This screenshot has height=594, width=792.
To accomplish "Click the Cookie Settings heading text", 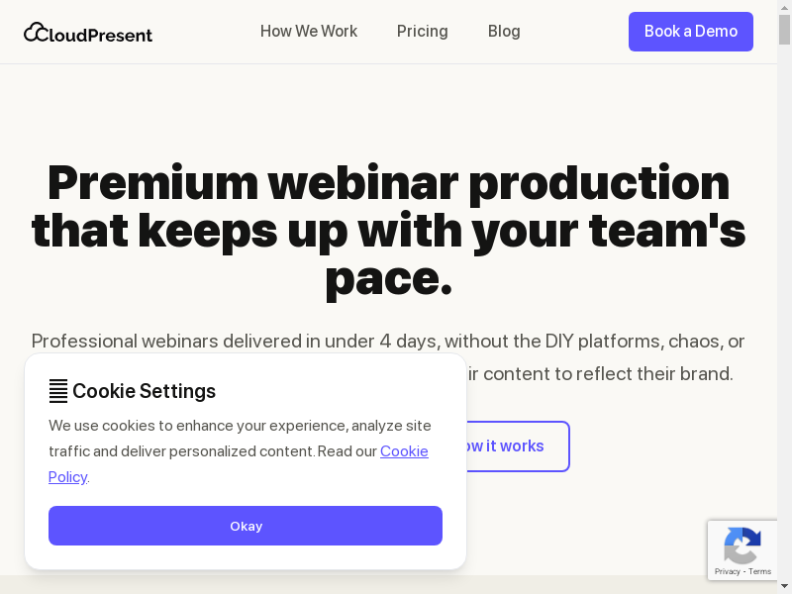I will [145, 391].
